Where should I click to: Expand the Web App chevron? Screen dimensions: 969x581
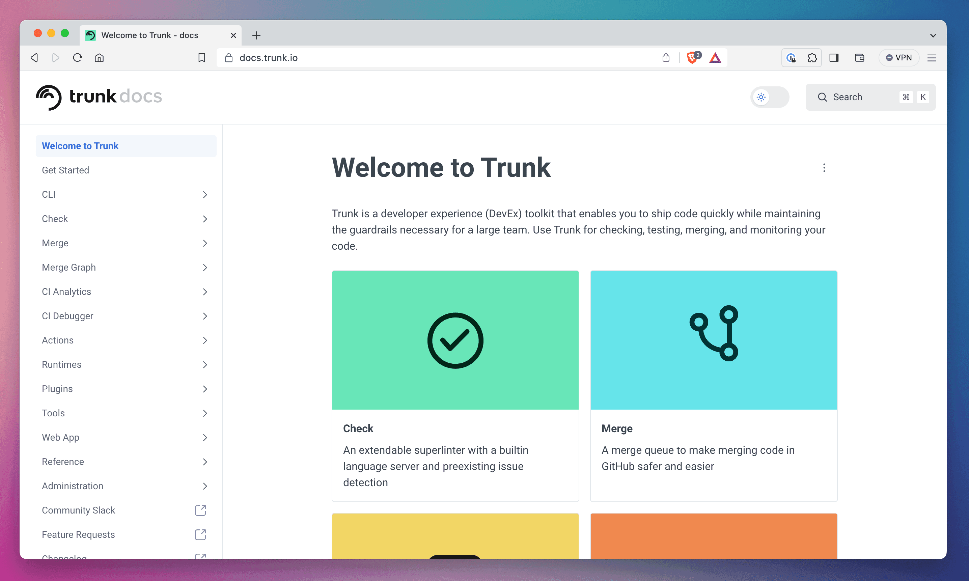pos(205,437)
